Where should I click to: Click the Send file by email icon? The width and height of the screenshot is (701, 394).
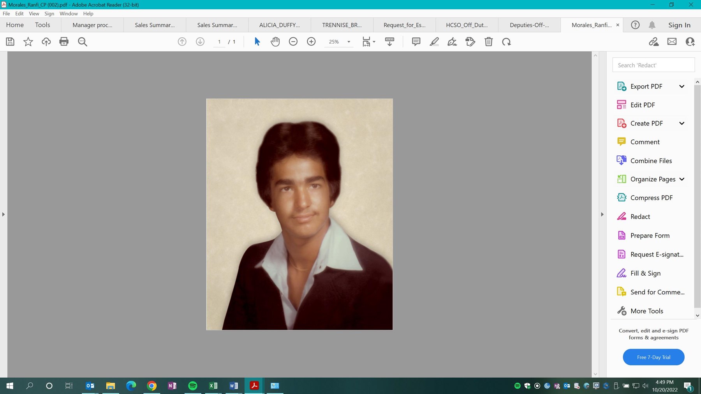672,41
